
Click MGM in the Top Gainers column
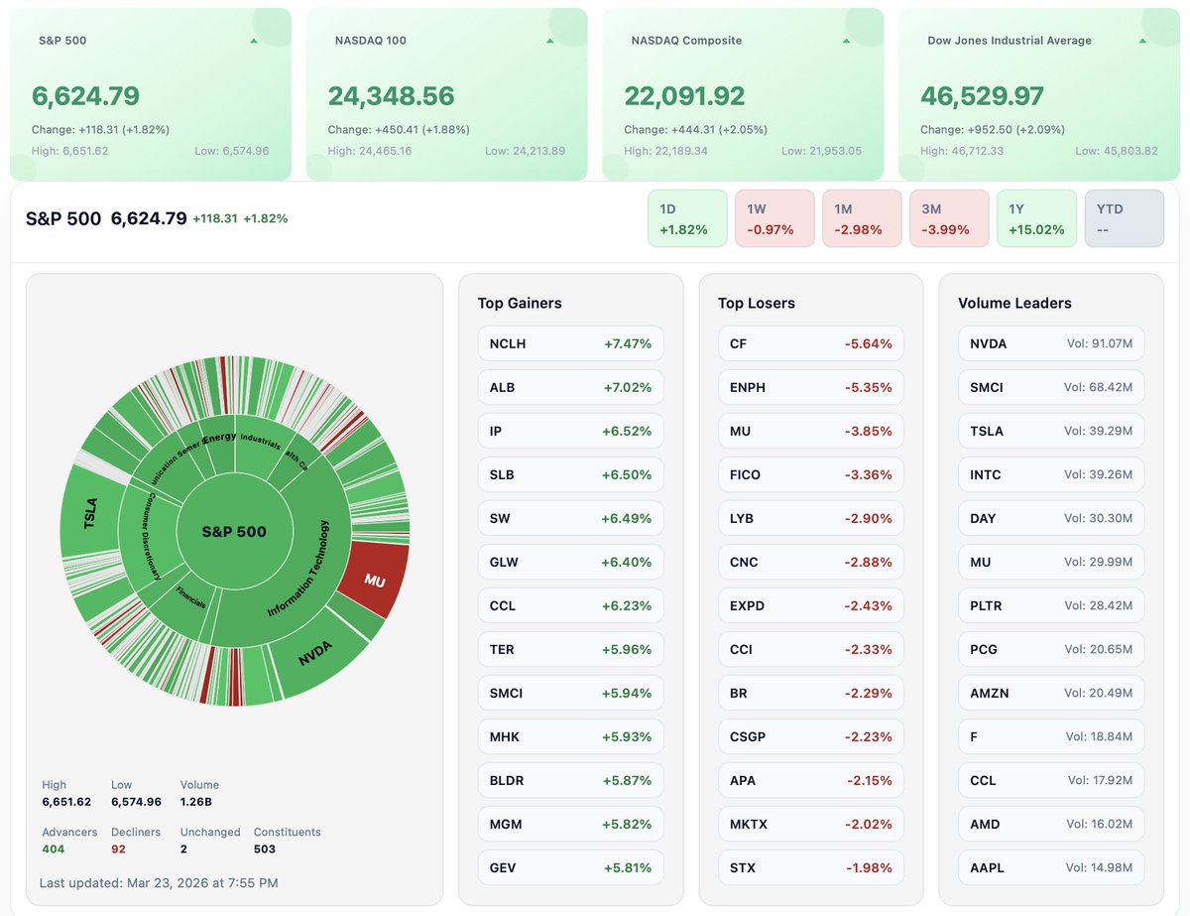(570, 824)
